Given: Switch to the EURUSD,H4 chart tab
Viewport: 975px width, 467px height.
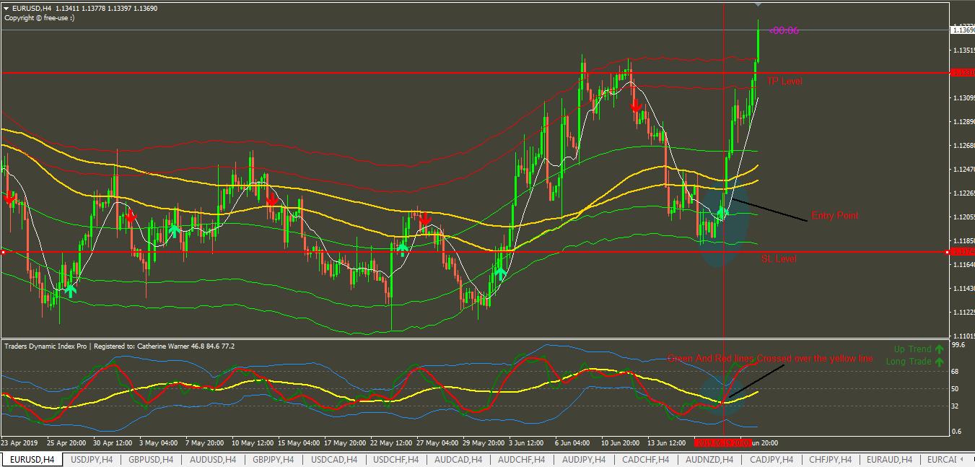Looking at the screenshot, I should 32,459.
